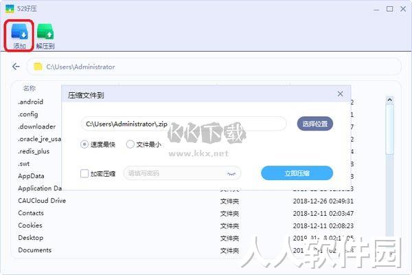Click date 2018-12-26 02:49:31
Image resolution: width=412 pixels, height=275 pixels.
323,201
